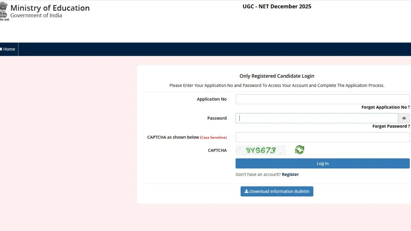The image size is (411, 231).
Task: Follow the Forgot Password link
Action: click(391, 126)
